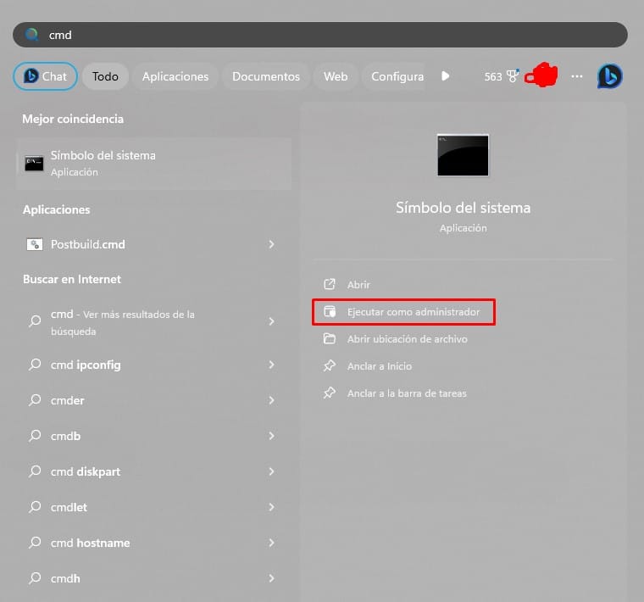Expand Postbuild.cmd result chevron

(271, 244)
